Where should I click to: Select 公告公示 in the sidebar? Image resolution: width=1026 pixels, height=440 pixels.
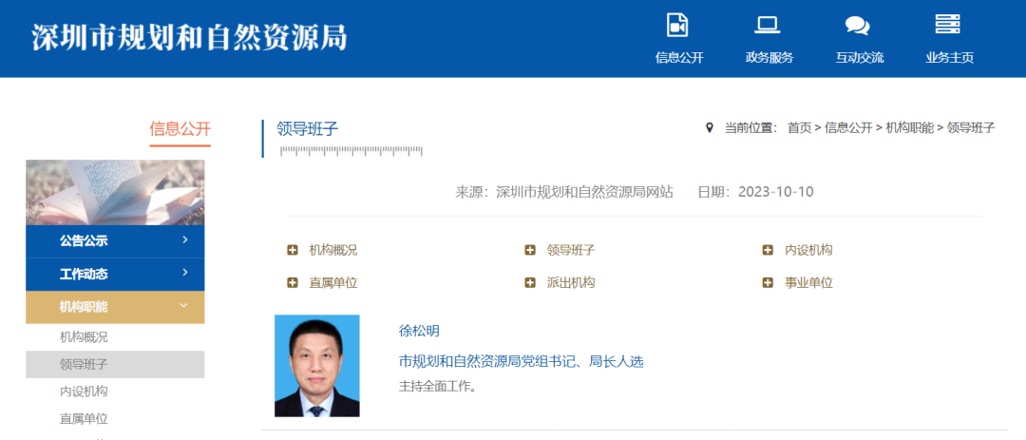click(115, 241)
